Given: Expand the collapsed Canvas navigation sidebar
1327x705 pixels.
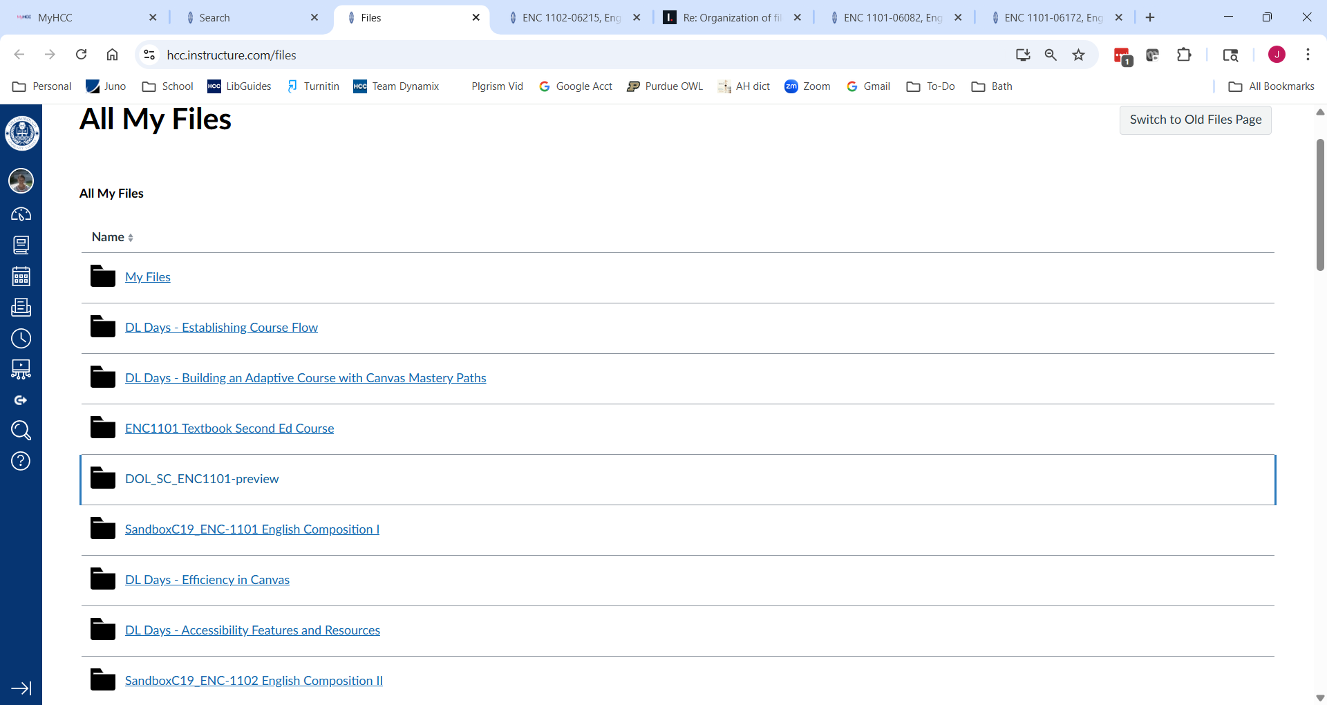Looking at the screenshot, I should (21, 688).
